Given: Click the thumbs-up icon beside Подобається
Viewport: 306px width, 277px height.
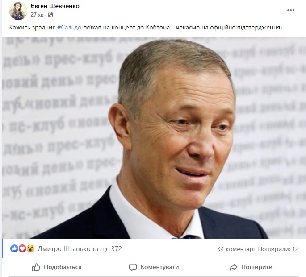Looking at the screenshot, I should click(36, 267).
